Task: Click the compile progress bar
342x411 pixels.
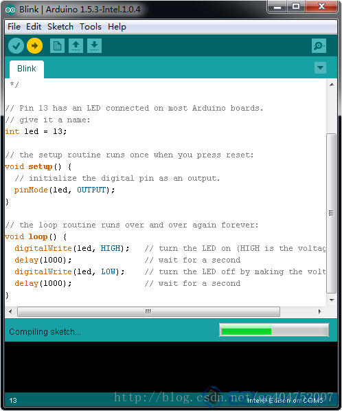Action: 274,330
